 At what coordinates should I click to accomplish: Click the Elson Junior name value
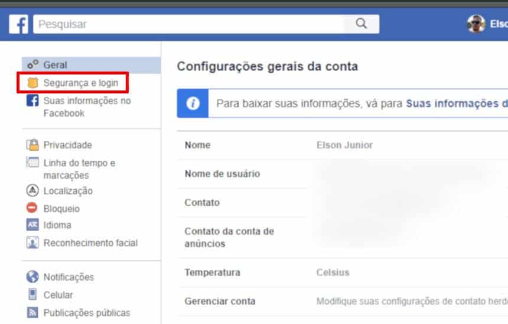pos(344,145)
